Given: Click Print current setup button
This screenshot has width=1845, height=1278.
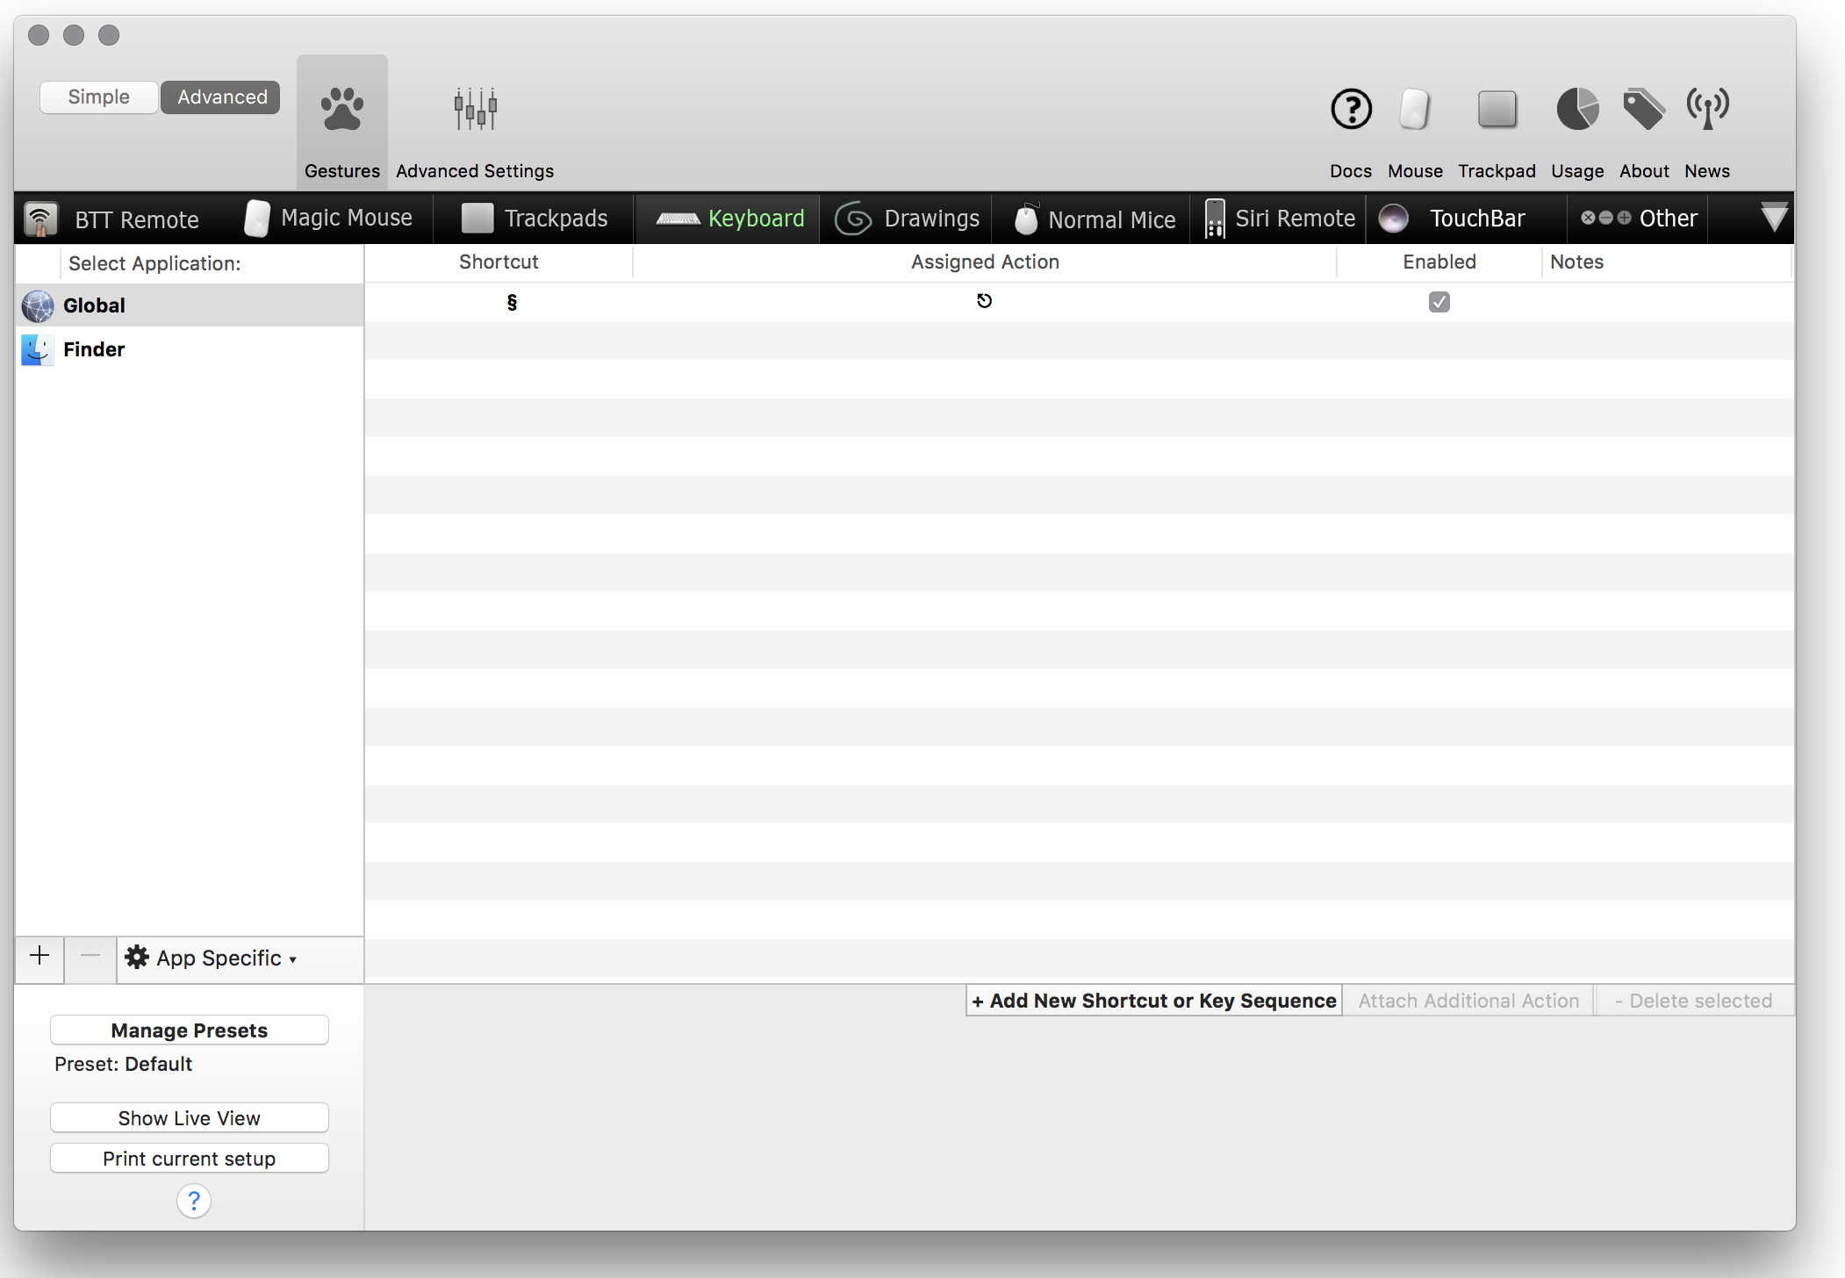Looking at the screenshot, I should [x=190, y=1159].
